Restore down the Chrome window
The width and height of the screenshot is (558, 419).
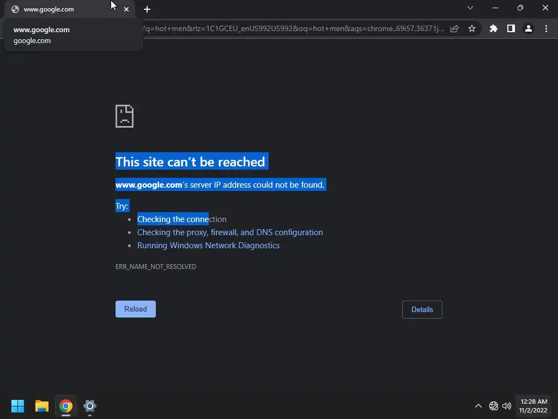(x=520, y=8)
